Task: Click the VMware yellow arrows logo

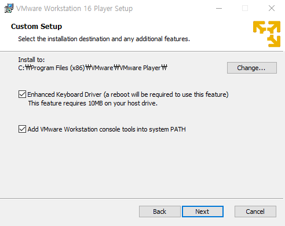Action: (x=266, y=34)
